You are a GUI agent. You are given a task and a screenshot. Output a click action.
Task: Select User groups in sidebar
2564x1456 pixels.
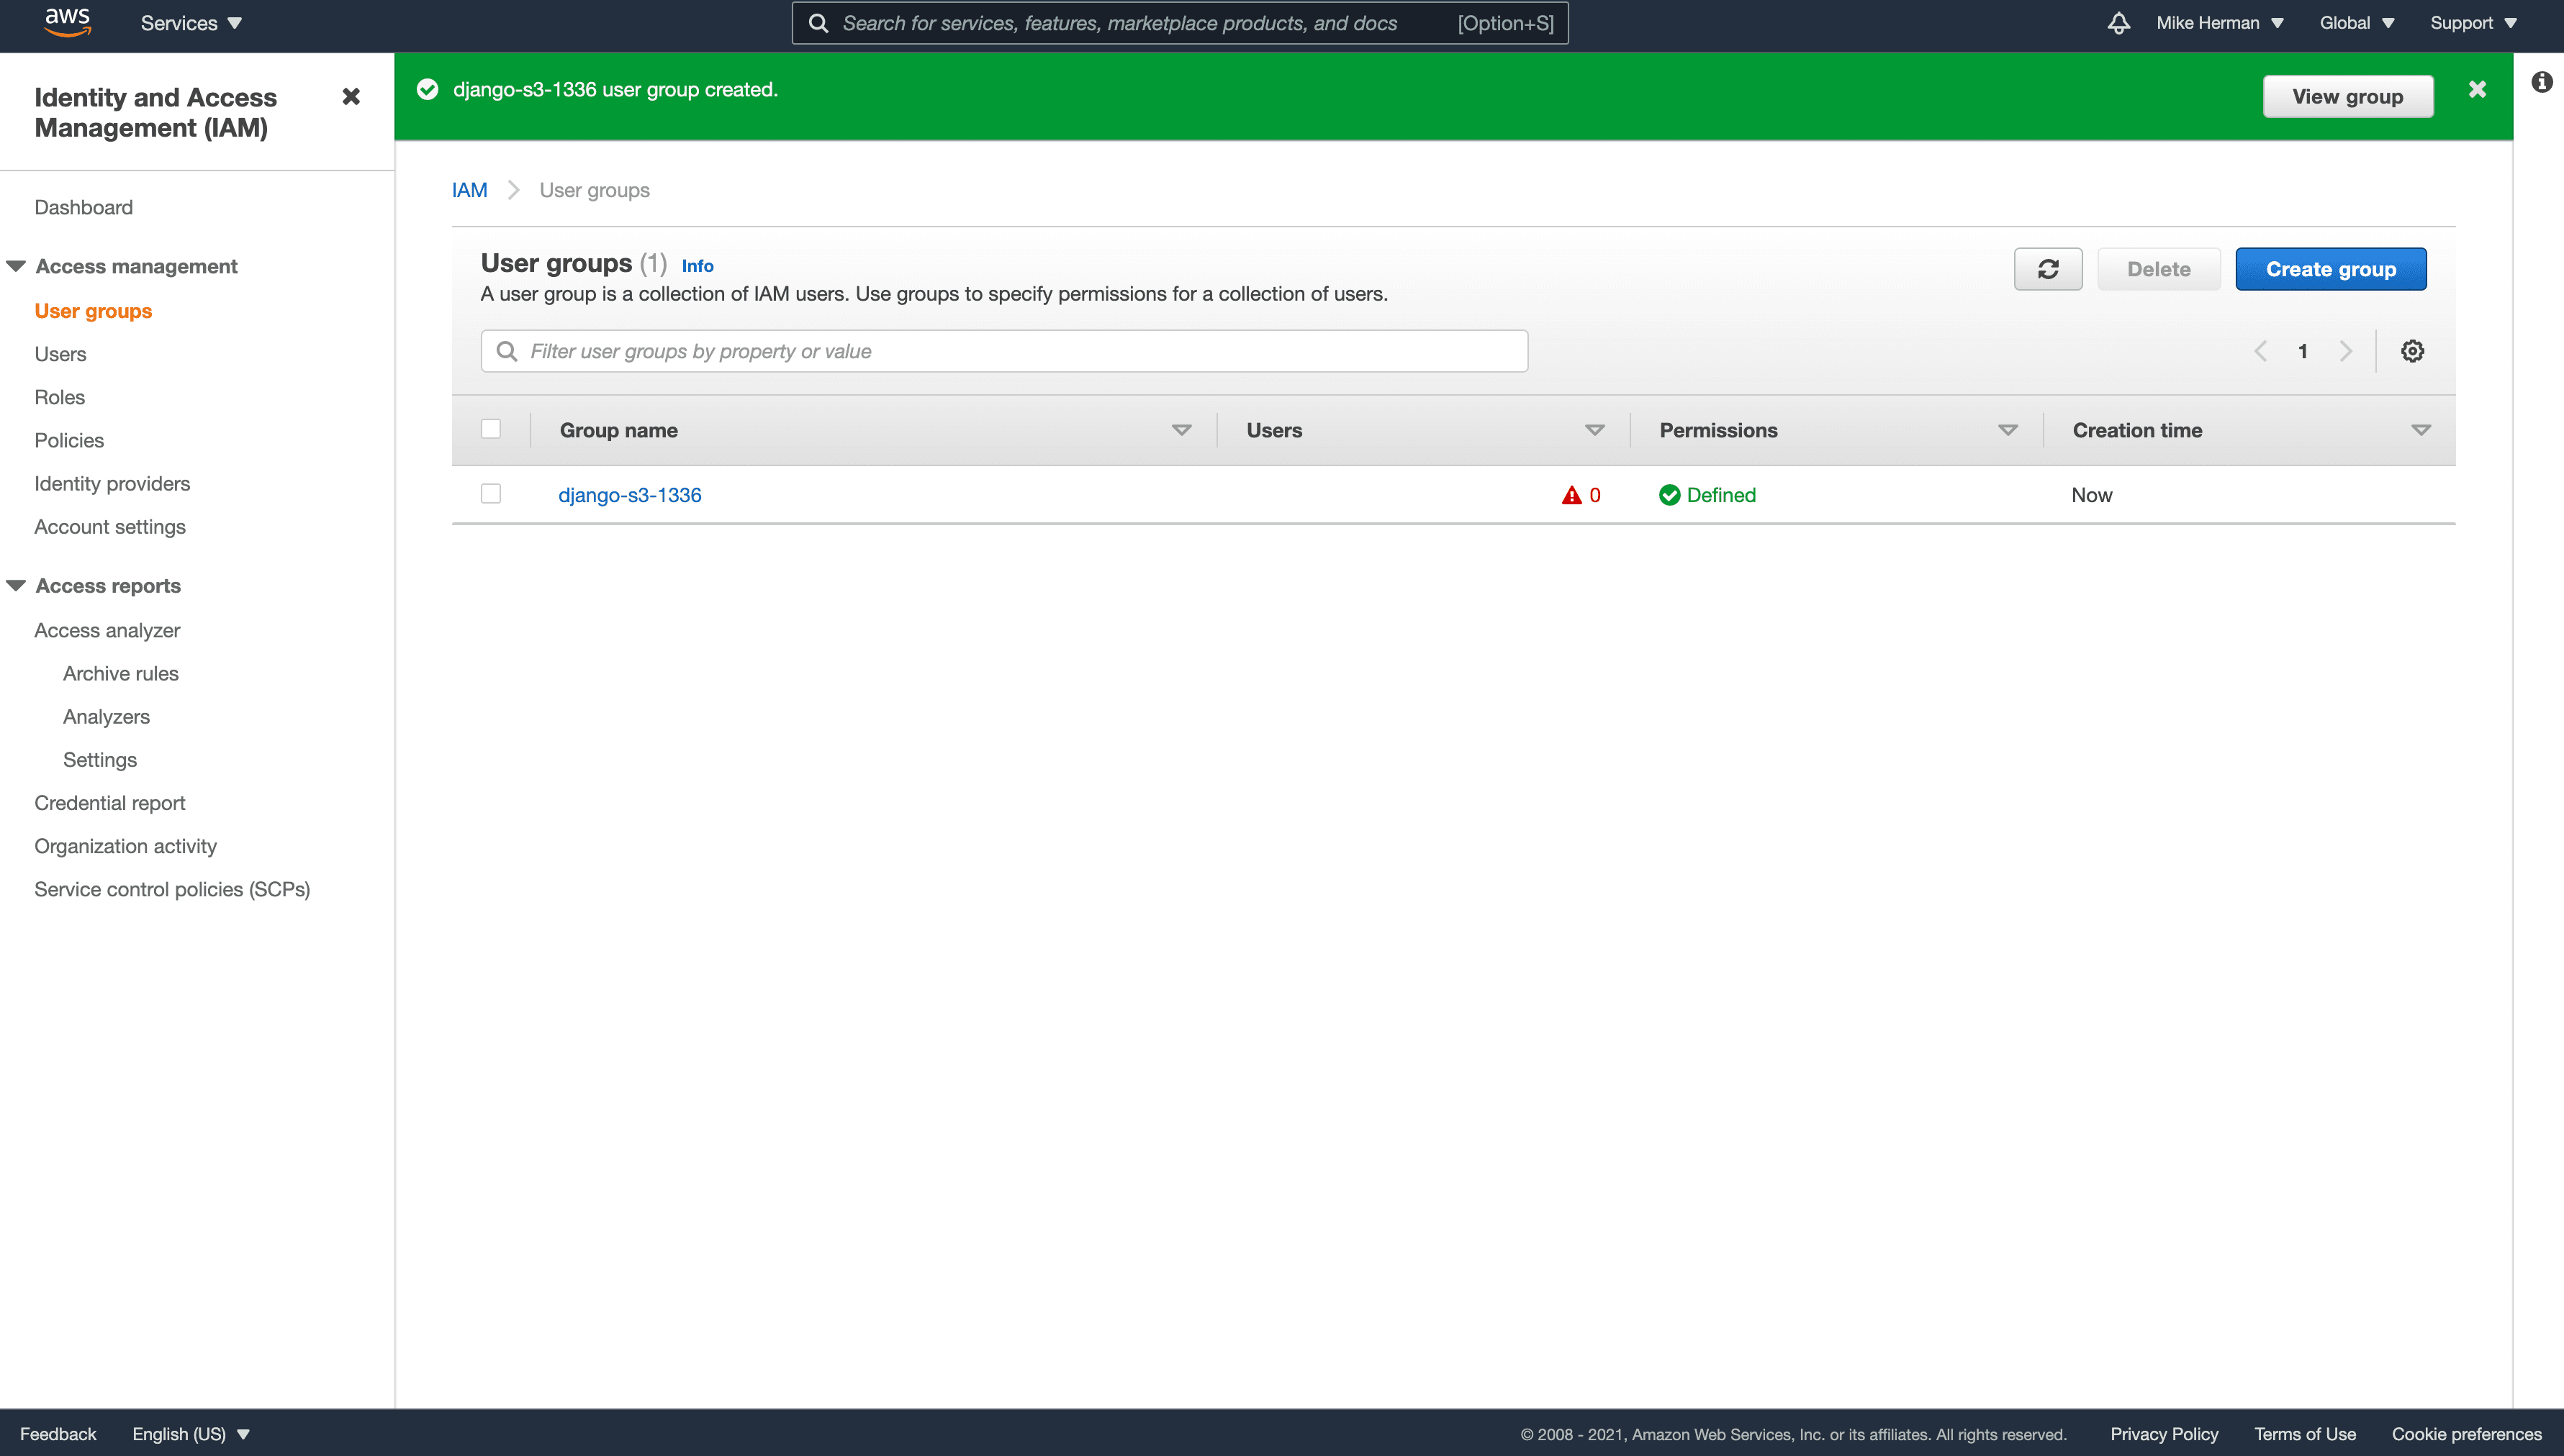click(93, 311)
